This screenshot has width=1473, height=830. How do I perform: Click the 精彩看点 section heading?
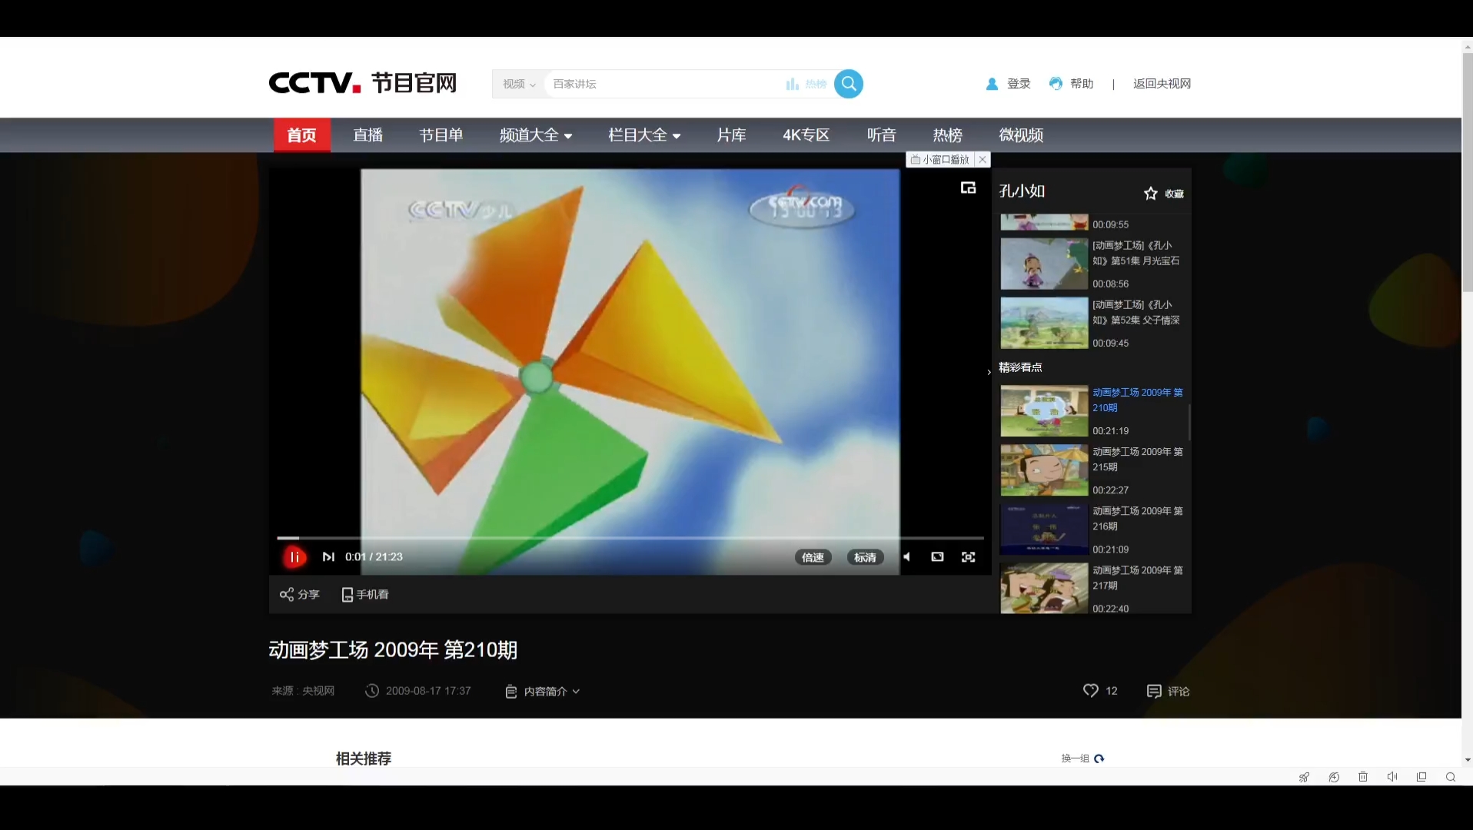(1020, 367)
